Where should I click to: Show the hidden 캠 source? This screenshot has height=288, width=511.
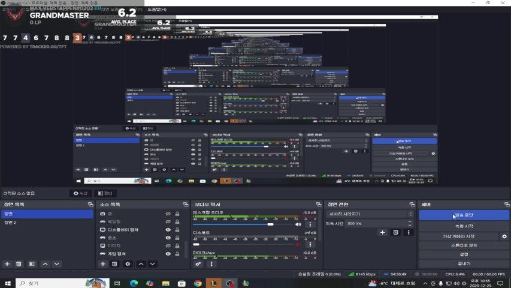[x=168, y=214]
